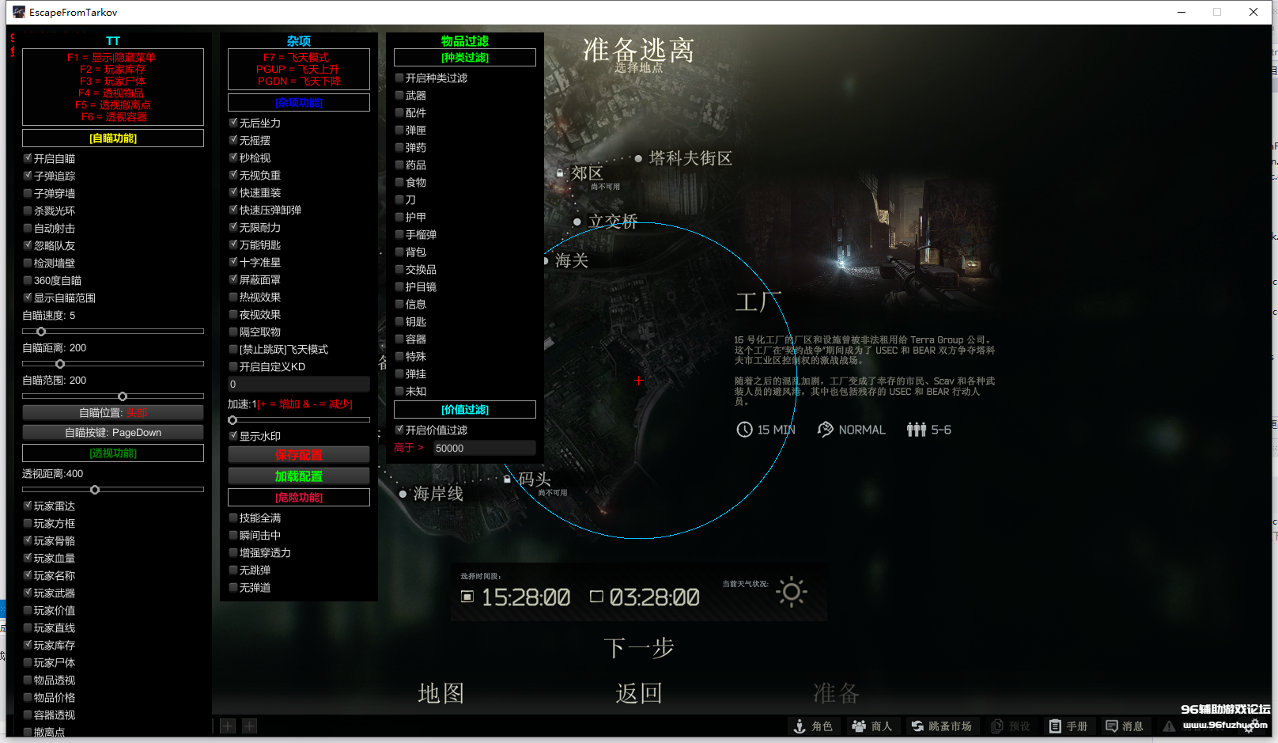The height and width of the screenshot is (743, 1278).
Task: Open the 商人 (Traders) bottom bar button
Action: click(872, 726)
